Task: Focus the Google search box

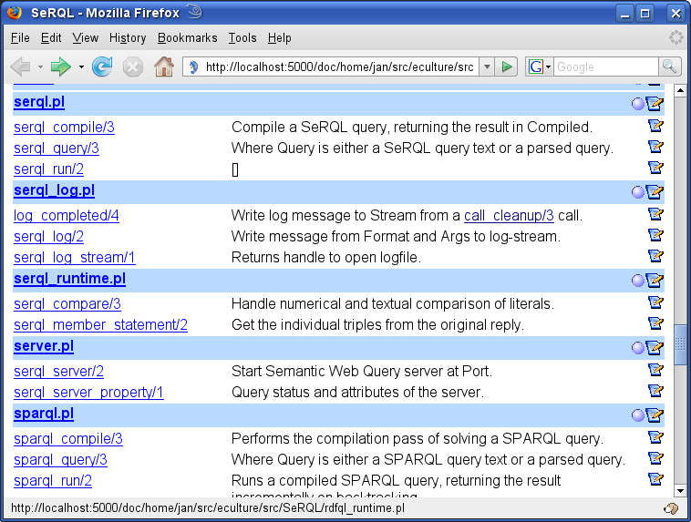Action: (605, 67)
